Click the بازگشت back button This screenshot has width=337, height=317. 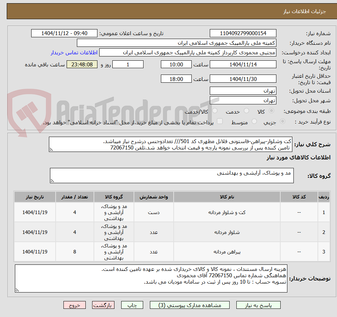[103, 305]
